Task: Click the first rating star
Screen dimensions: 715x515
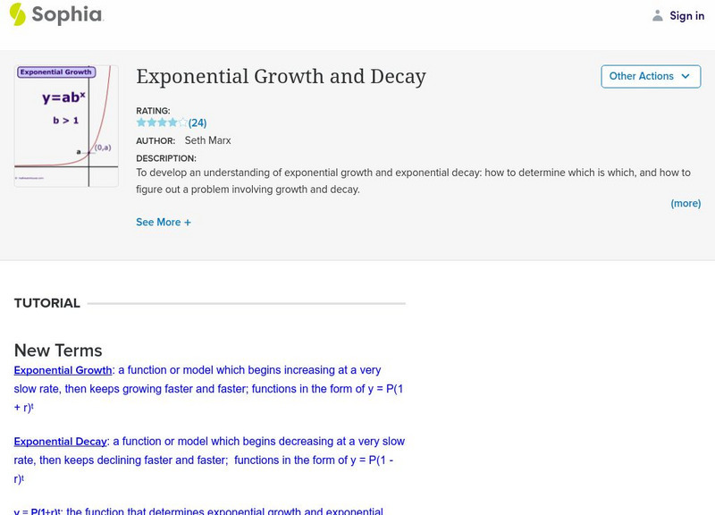Action: click(141, 122)
